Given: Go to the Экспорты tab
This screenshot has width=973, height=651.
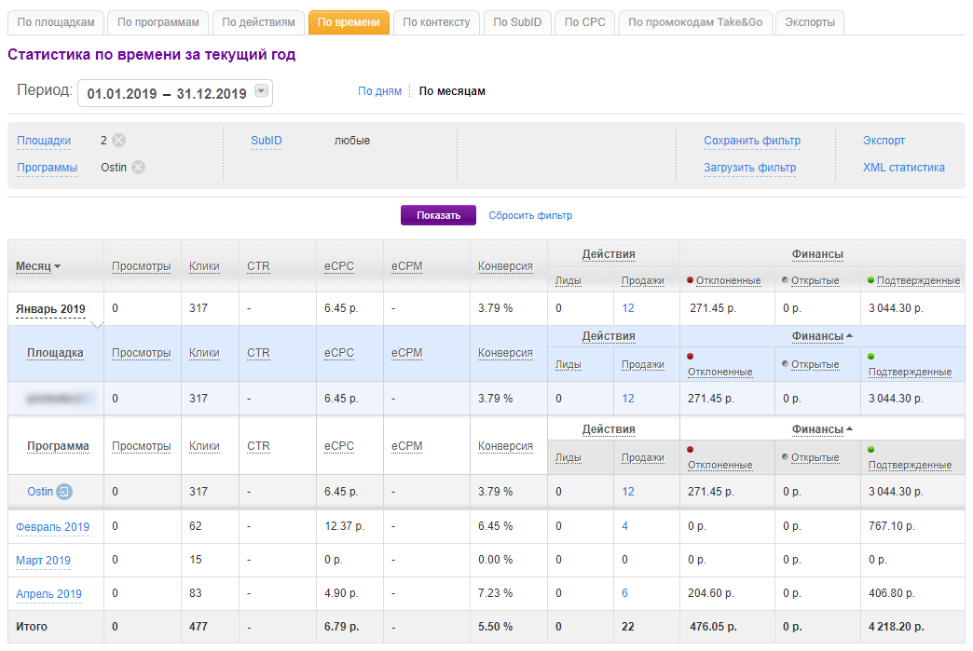Looking at the screenshot, I should point(809,22).
